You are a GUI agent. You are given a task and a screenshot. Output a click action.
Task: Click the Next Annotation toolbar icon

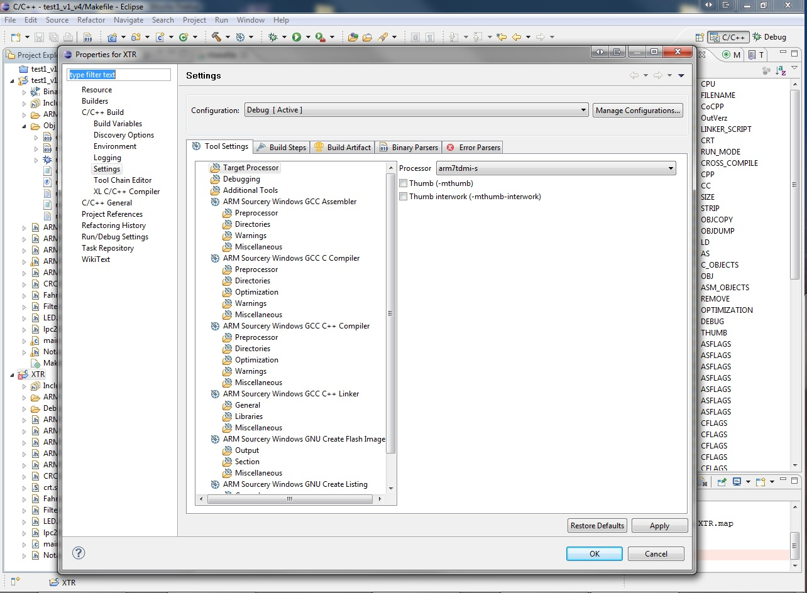[x=454, y=37]
